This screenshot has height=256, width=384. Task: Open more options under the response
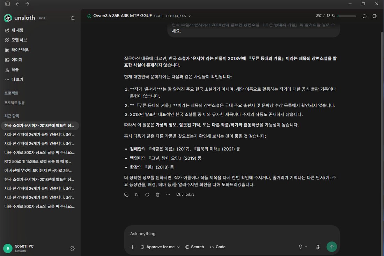pyautogui.click(x=168, y=195)
